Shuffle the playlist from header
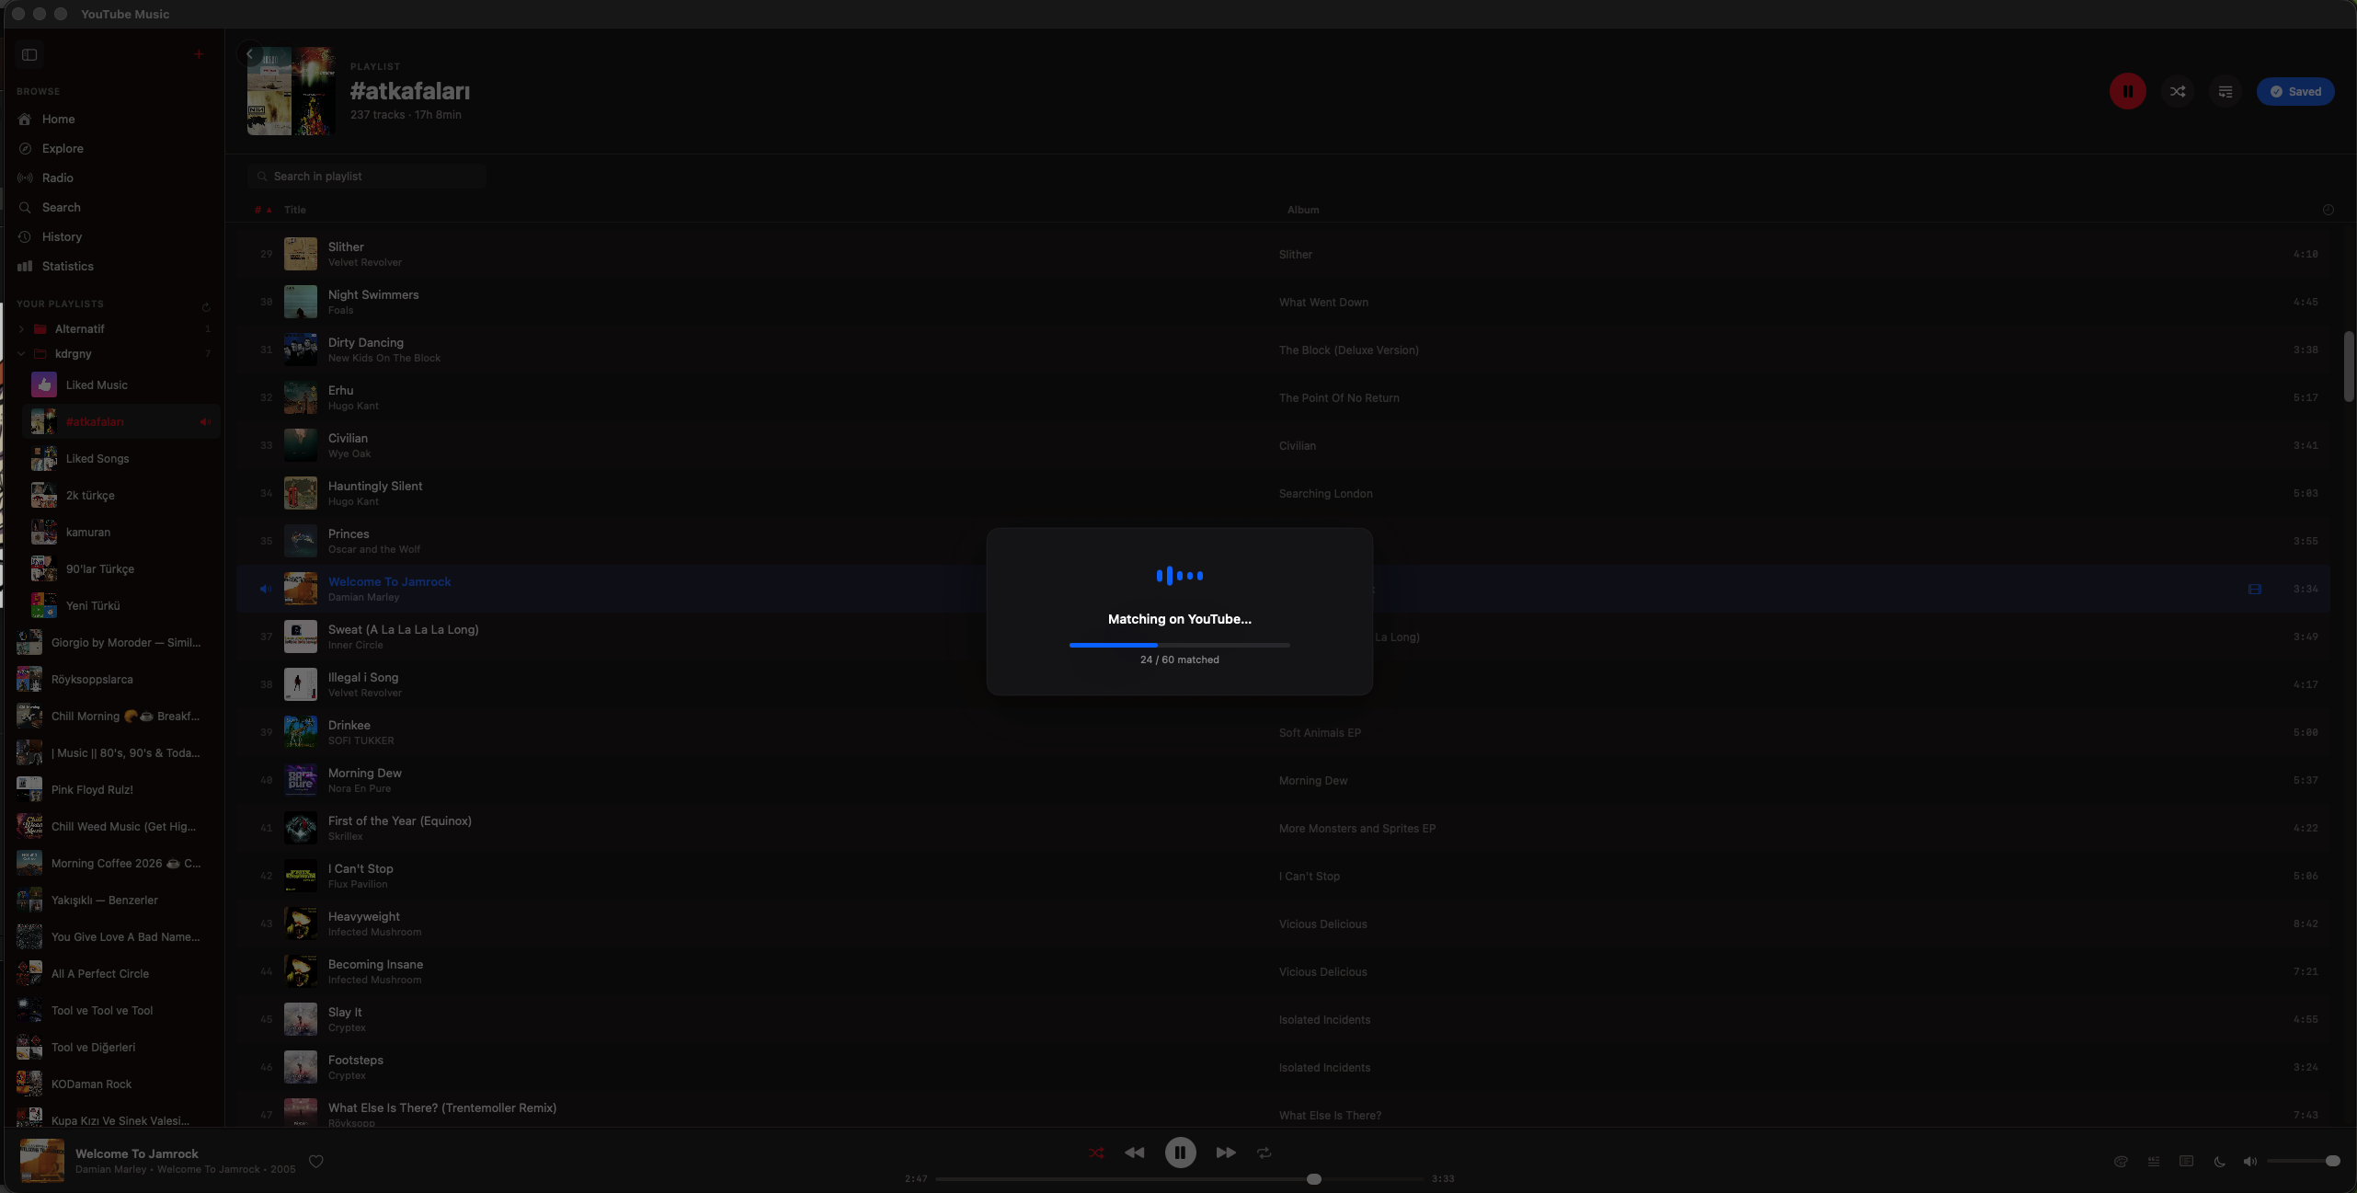 coord(2177,91)
